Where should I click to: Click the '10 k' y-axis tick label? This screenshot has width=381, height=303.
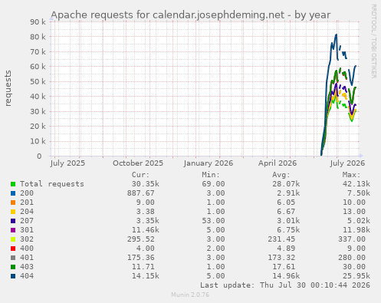(38, 141)
